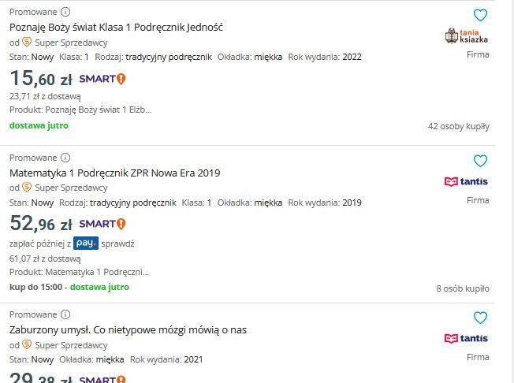Image resolution: width=514 pixels, height=383 pixels.
Task: Click info icon beside Zaburzony umysł Promowane label
Action: (65, 314)
